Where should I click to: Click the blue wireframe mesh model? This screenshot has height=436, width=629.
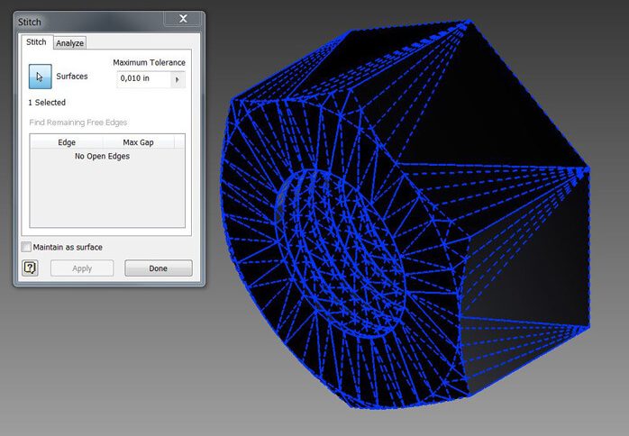406,214
